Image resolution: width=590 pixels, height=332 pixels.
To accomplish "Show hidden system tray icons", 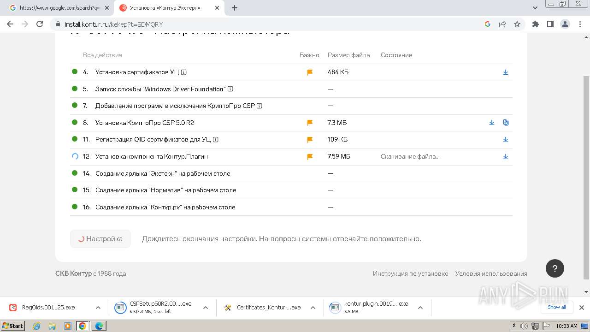I will coord(514,326).
